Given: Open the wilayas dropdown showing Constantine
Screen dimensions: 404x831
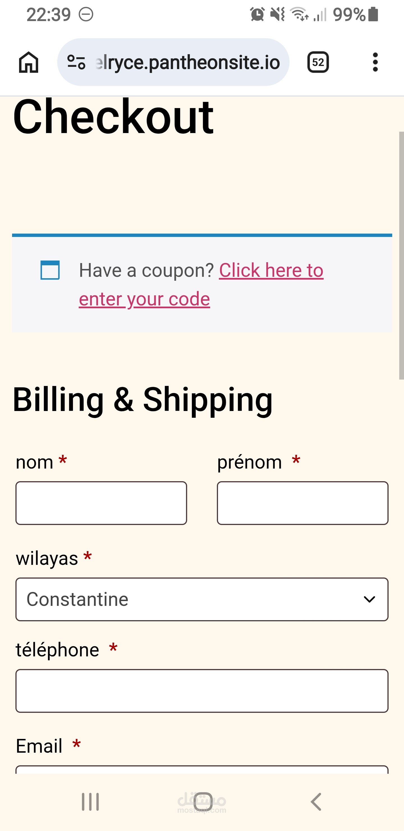Looking at the screenshot, I should pyautogui.click(x=194, y=599).
